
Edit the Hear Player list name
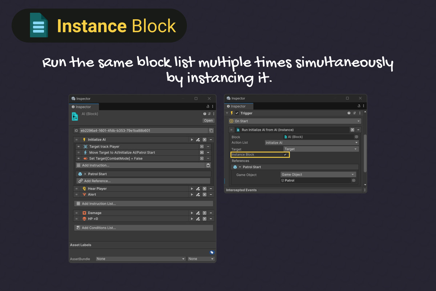198,189
